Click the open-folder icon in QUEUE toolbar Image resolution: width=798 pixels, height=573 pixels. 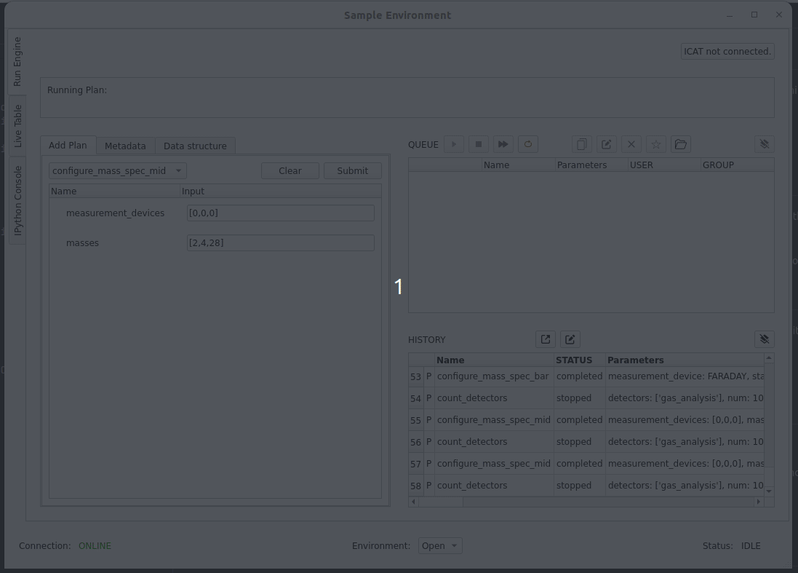tap(680, 144)
